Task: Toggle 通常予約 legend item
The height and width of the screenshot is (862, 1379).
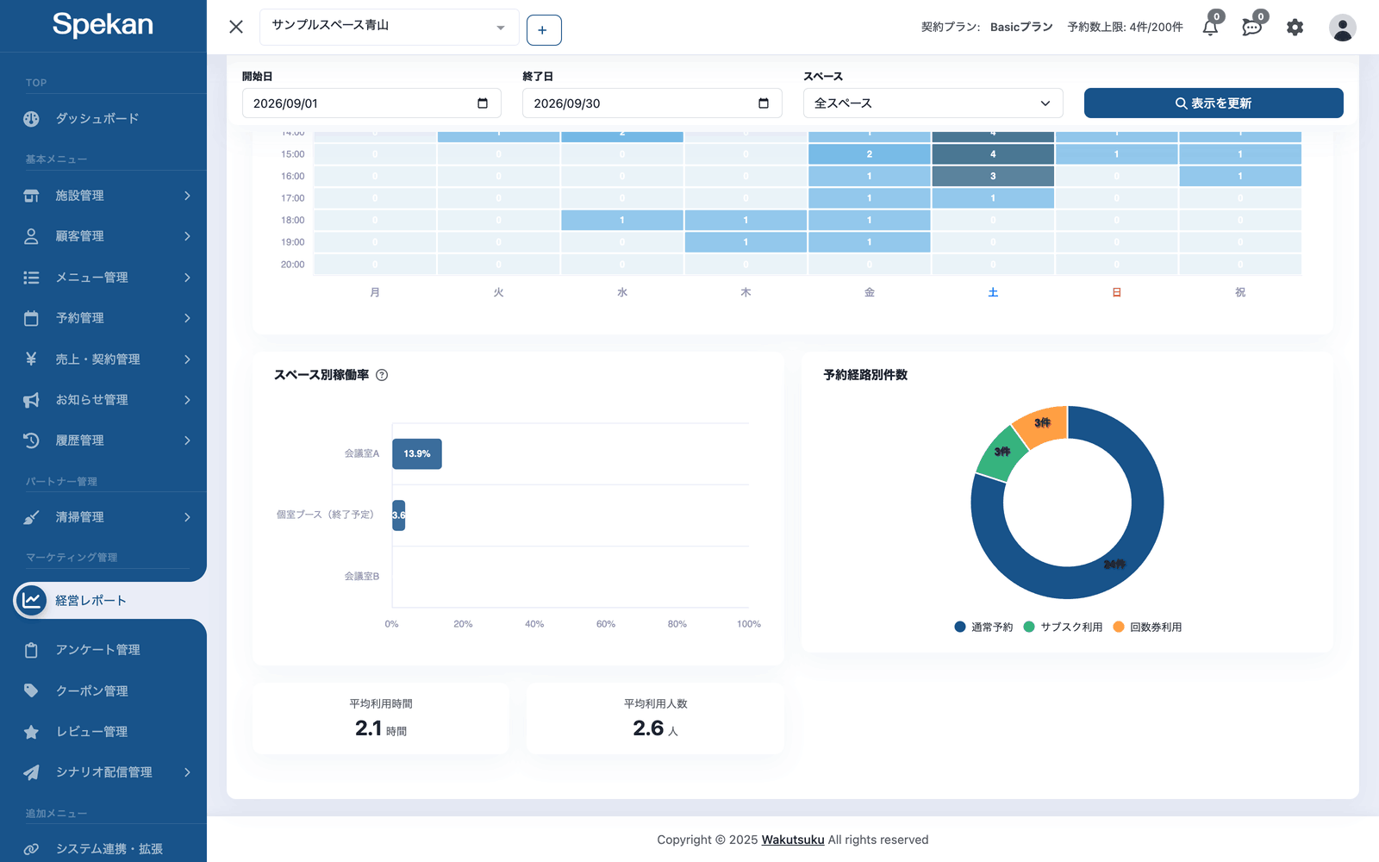Action: pyautogui.click(x=984, y=628)
